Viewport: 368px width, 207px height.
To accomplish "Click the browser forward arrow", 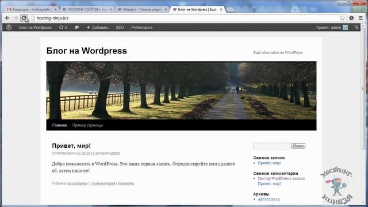I will point(16,18).
